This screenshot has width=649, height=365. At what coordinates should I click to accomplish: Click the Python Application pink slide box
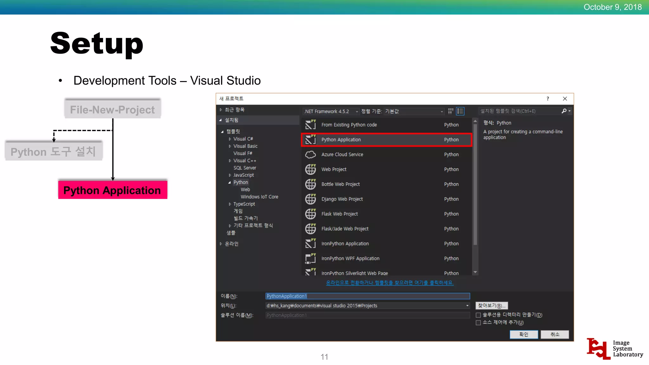coord(113,190)
